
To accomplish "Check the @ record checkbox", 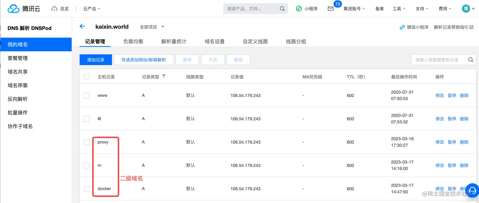I will pos(87,119).
